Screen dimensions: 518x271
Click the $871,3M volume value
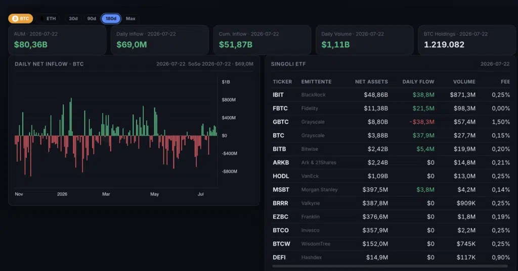pos(462,95)
